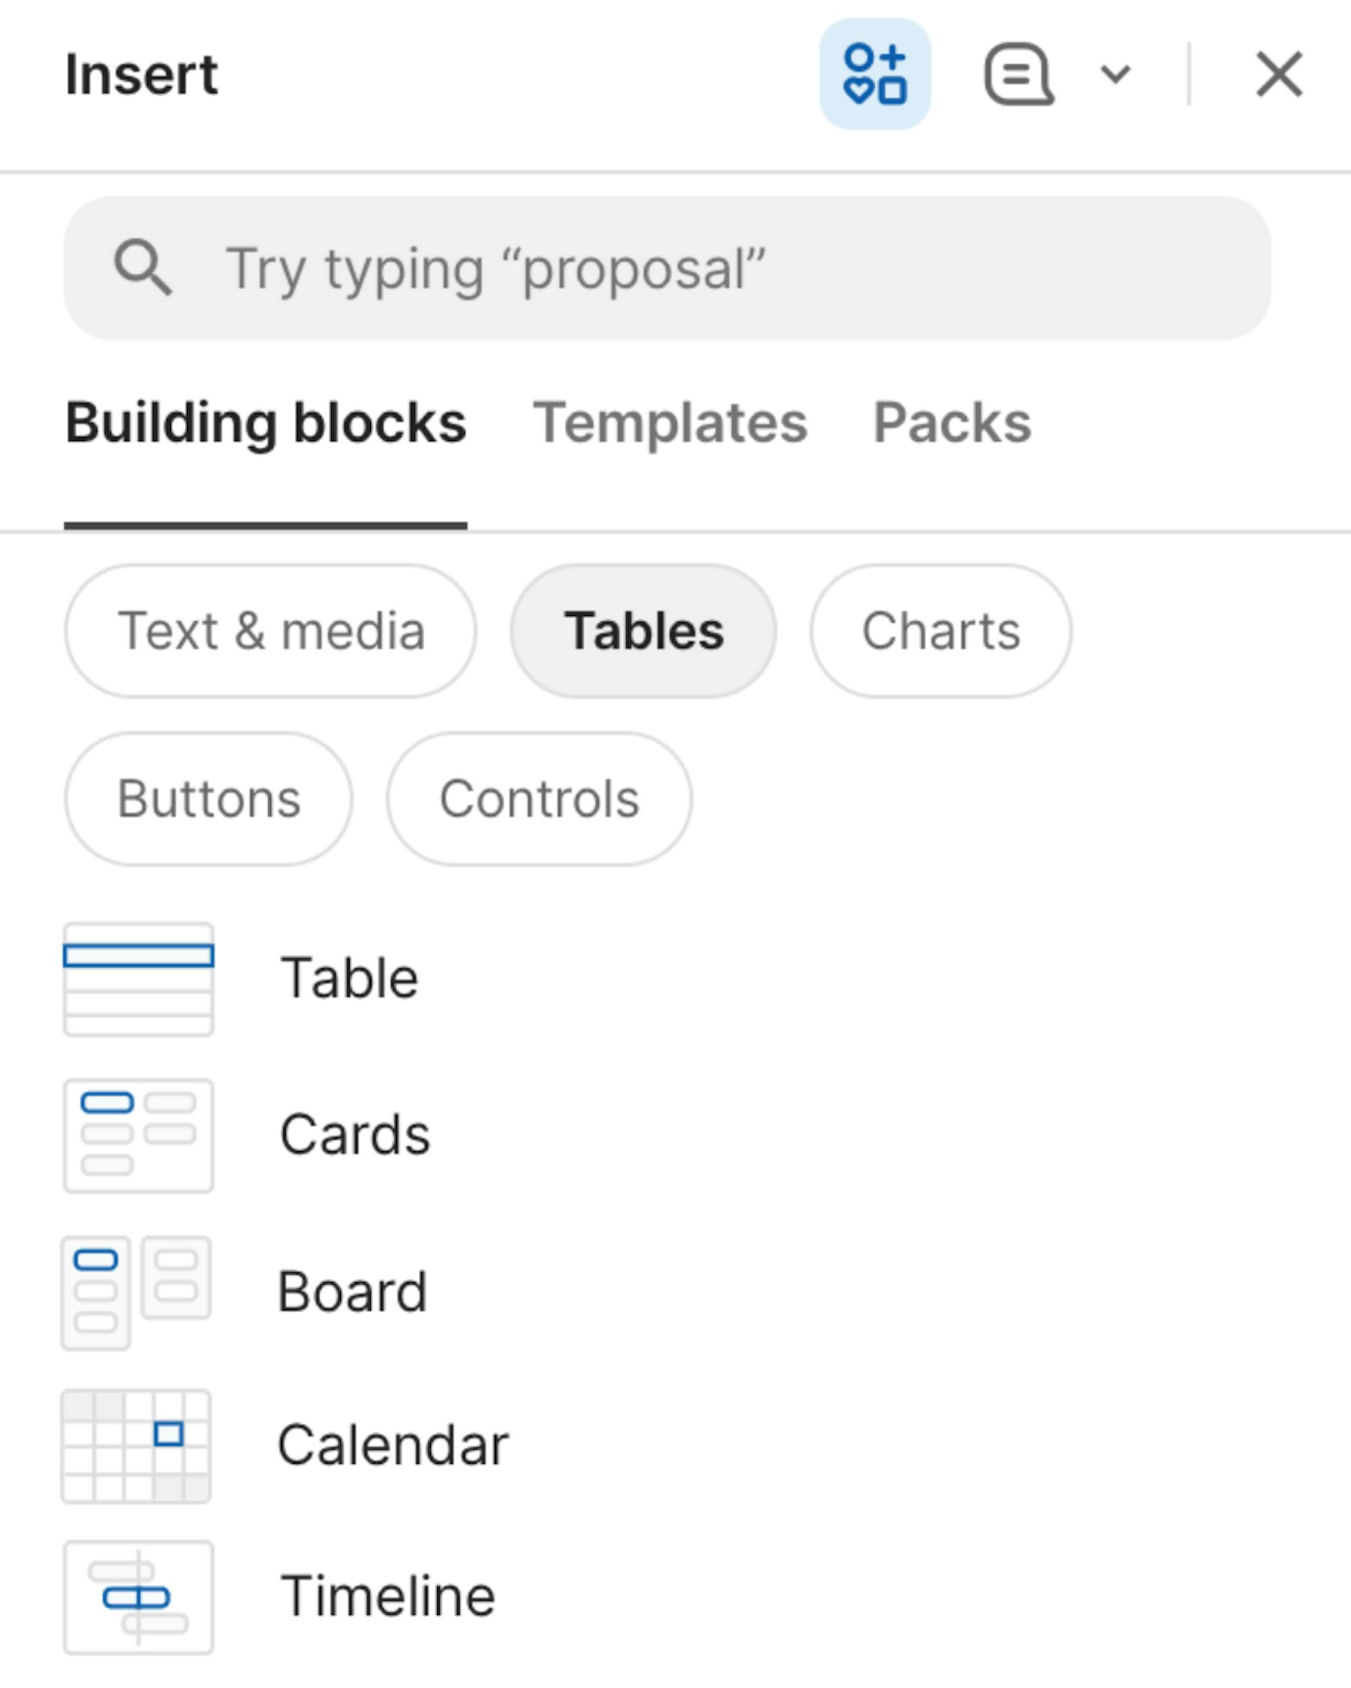Click the Cards layout icon

point(138,1135)
